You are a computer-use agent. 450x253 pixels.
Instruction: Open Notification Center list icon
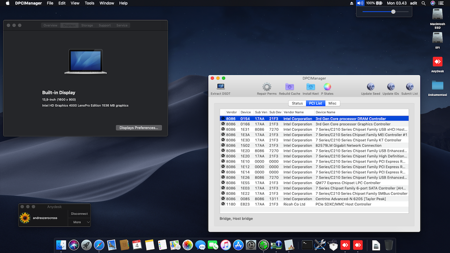[x=441, y=3]
